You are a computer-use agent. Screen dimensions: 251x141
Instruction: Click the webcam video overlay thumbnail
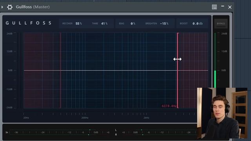[222, 113]
